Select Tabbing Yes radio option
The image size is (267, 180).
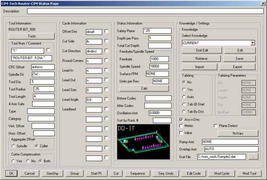(184, 89)
